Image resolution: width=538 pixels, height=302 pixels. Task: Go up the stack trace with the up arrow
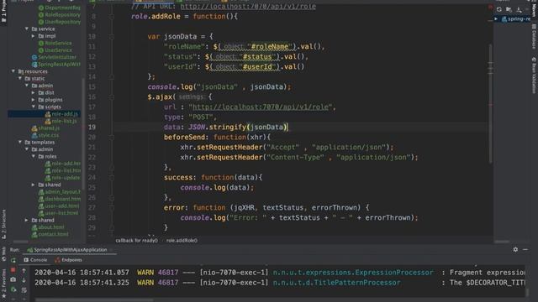coord(24,271)
